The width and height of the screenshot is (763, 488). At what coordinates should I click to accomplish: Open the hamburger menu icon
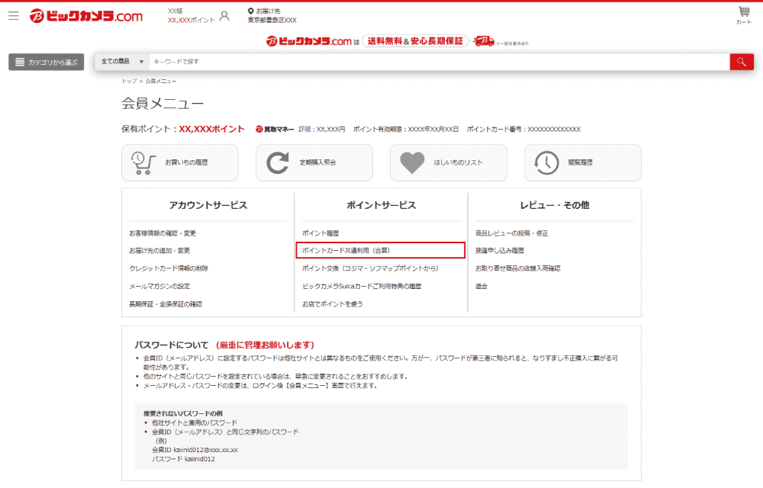pyautogui.click(x=14, y=15)
